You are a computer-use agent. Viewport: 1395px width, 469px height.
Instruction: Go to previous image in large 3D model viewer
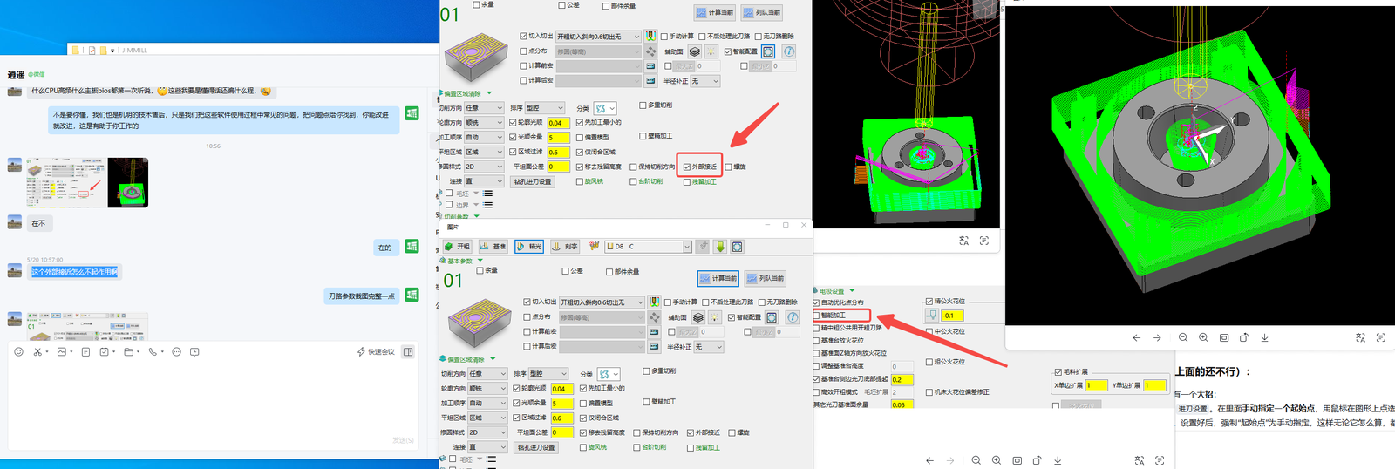pyautogui.click(x=1136, y=337)
